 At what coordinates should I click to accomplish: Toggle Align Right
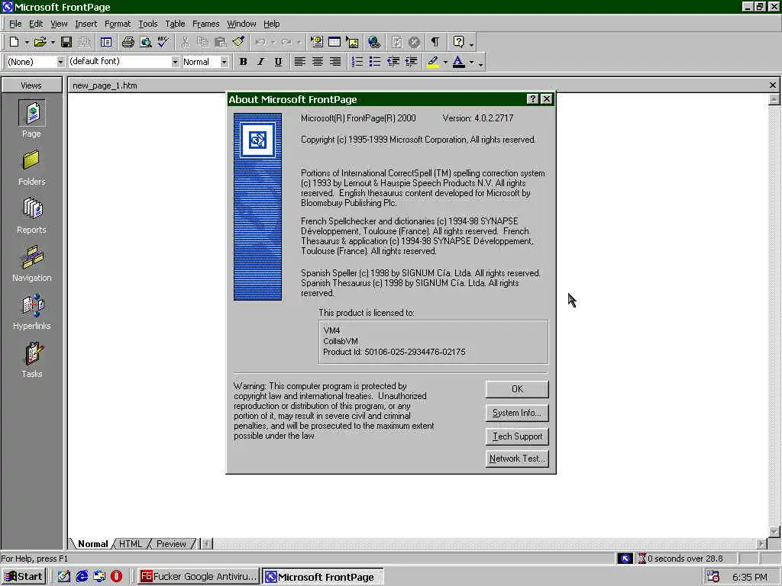pos(335,62)
